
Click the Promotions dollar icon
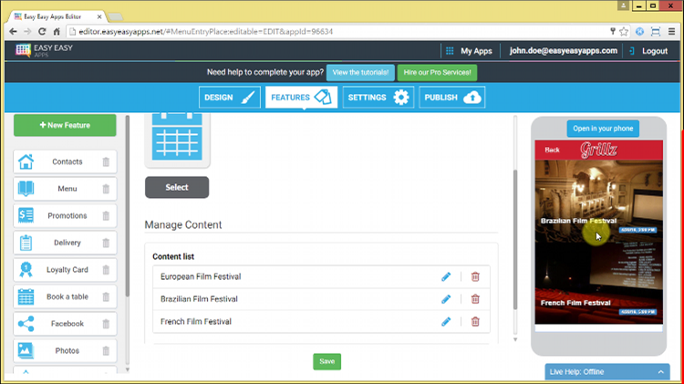(x=26, y=215)
